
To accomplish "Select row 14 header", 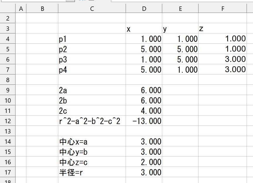I will tap(8, 141).
